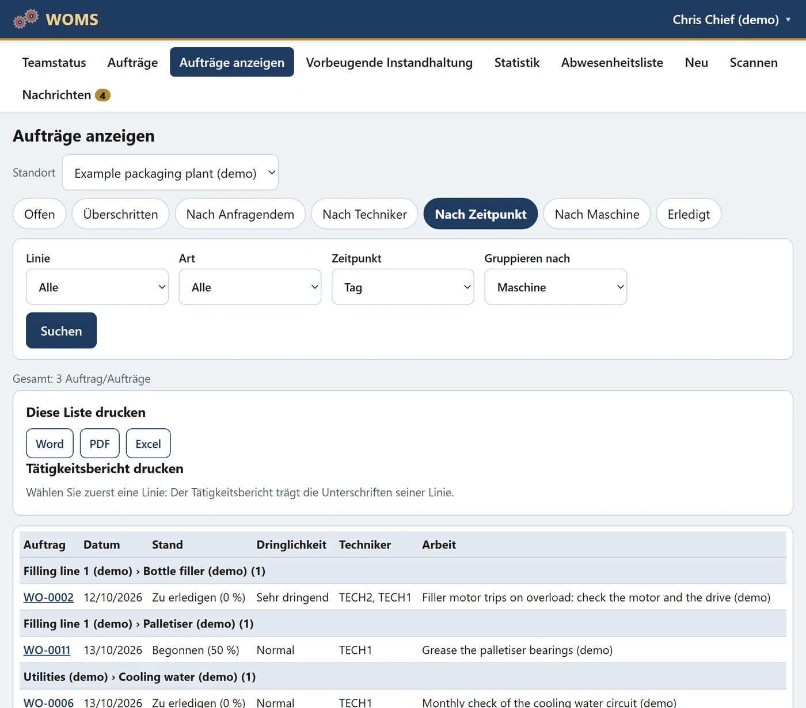Open Vorbeugende Instandhaltung
Viewport: 806px width, 708px height.
[x=389, y=62]
